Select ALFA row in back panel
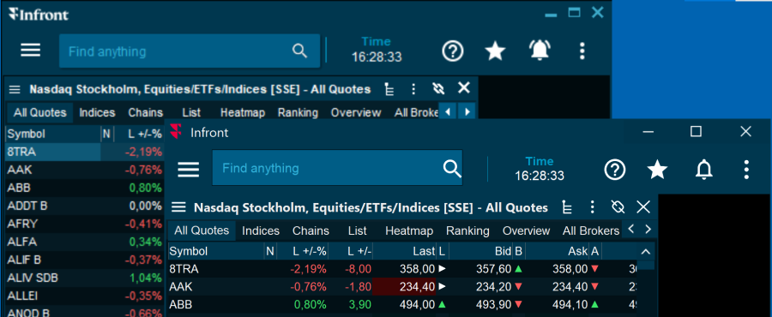This screenshot has height=317, width=772. point(84,242)
